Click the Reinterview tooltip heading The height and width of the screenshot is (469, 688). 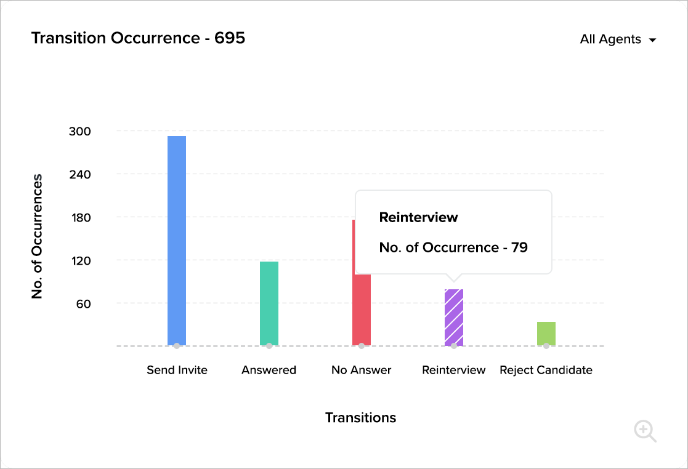419,217
